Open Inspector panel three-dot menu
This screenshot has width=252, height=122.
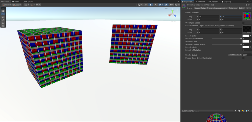point(250,2)
